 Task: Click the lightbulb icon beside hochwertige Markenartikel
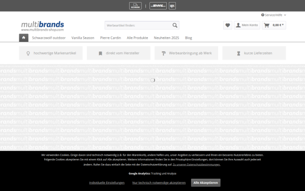pos(28,53)
